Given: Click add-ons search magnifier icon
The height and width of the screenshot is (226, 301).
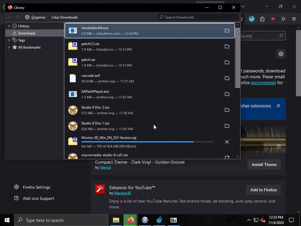Looking at the screenshot, I should pyautogui.click(x=281, y=36).
